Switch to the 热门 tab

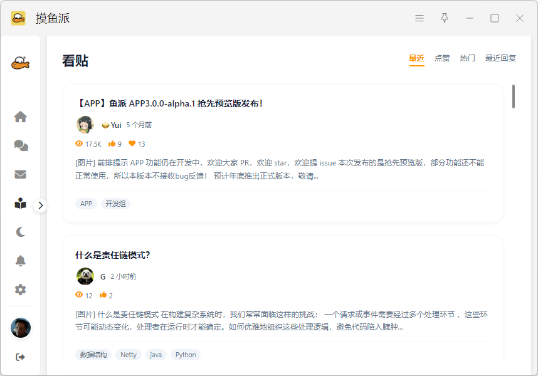tap(467, 58)
